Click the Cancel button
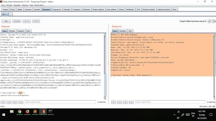Image resolution: width=216 pixels, height=121 pixels. click(x=17, y=21)
